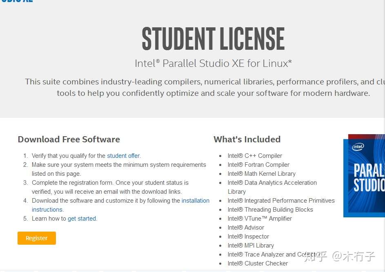This screenshot has width=385, height=272.
Task: Click step three Complete the registration form
Action: coord(110,187)
